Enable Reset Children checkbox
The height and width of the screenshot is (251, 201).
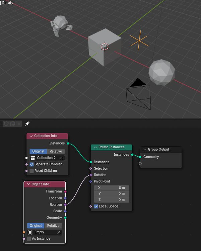coord(32,171)
